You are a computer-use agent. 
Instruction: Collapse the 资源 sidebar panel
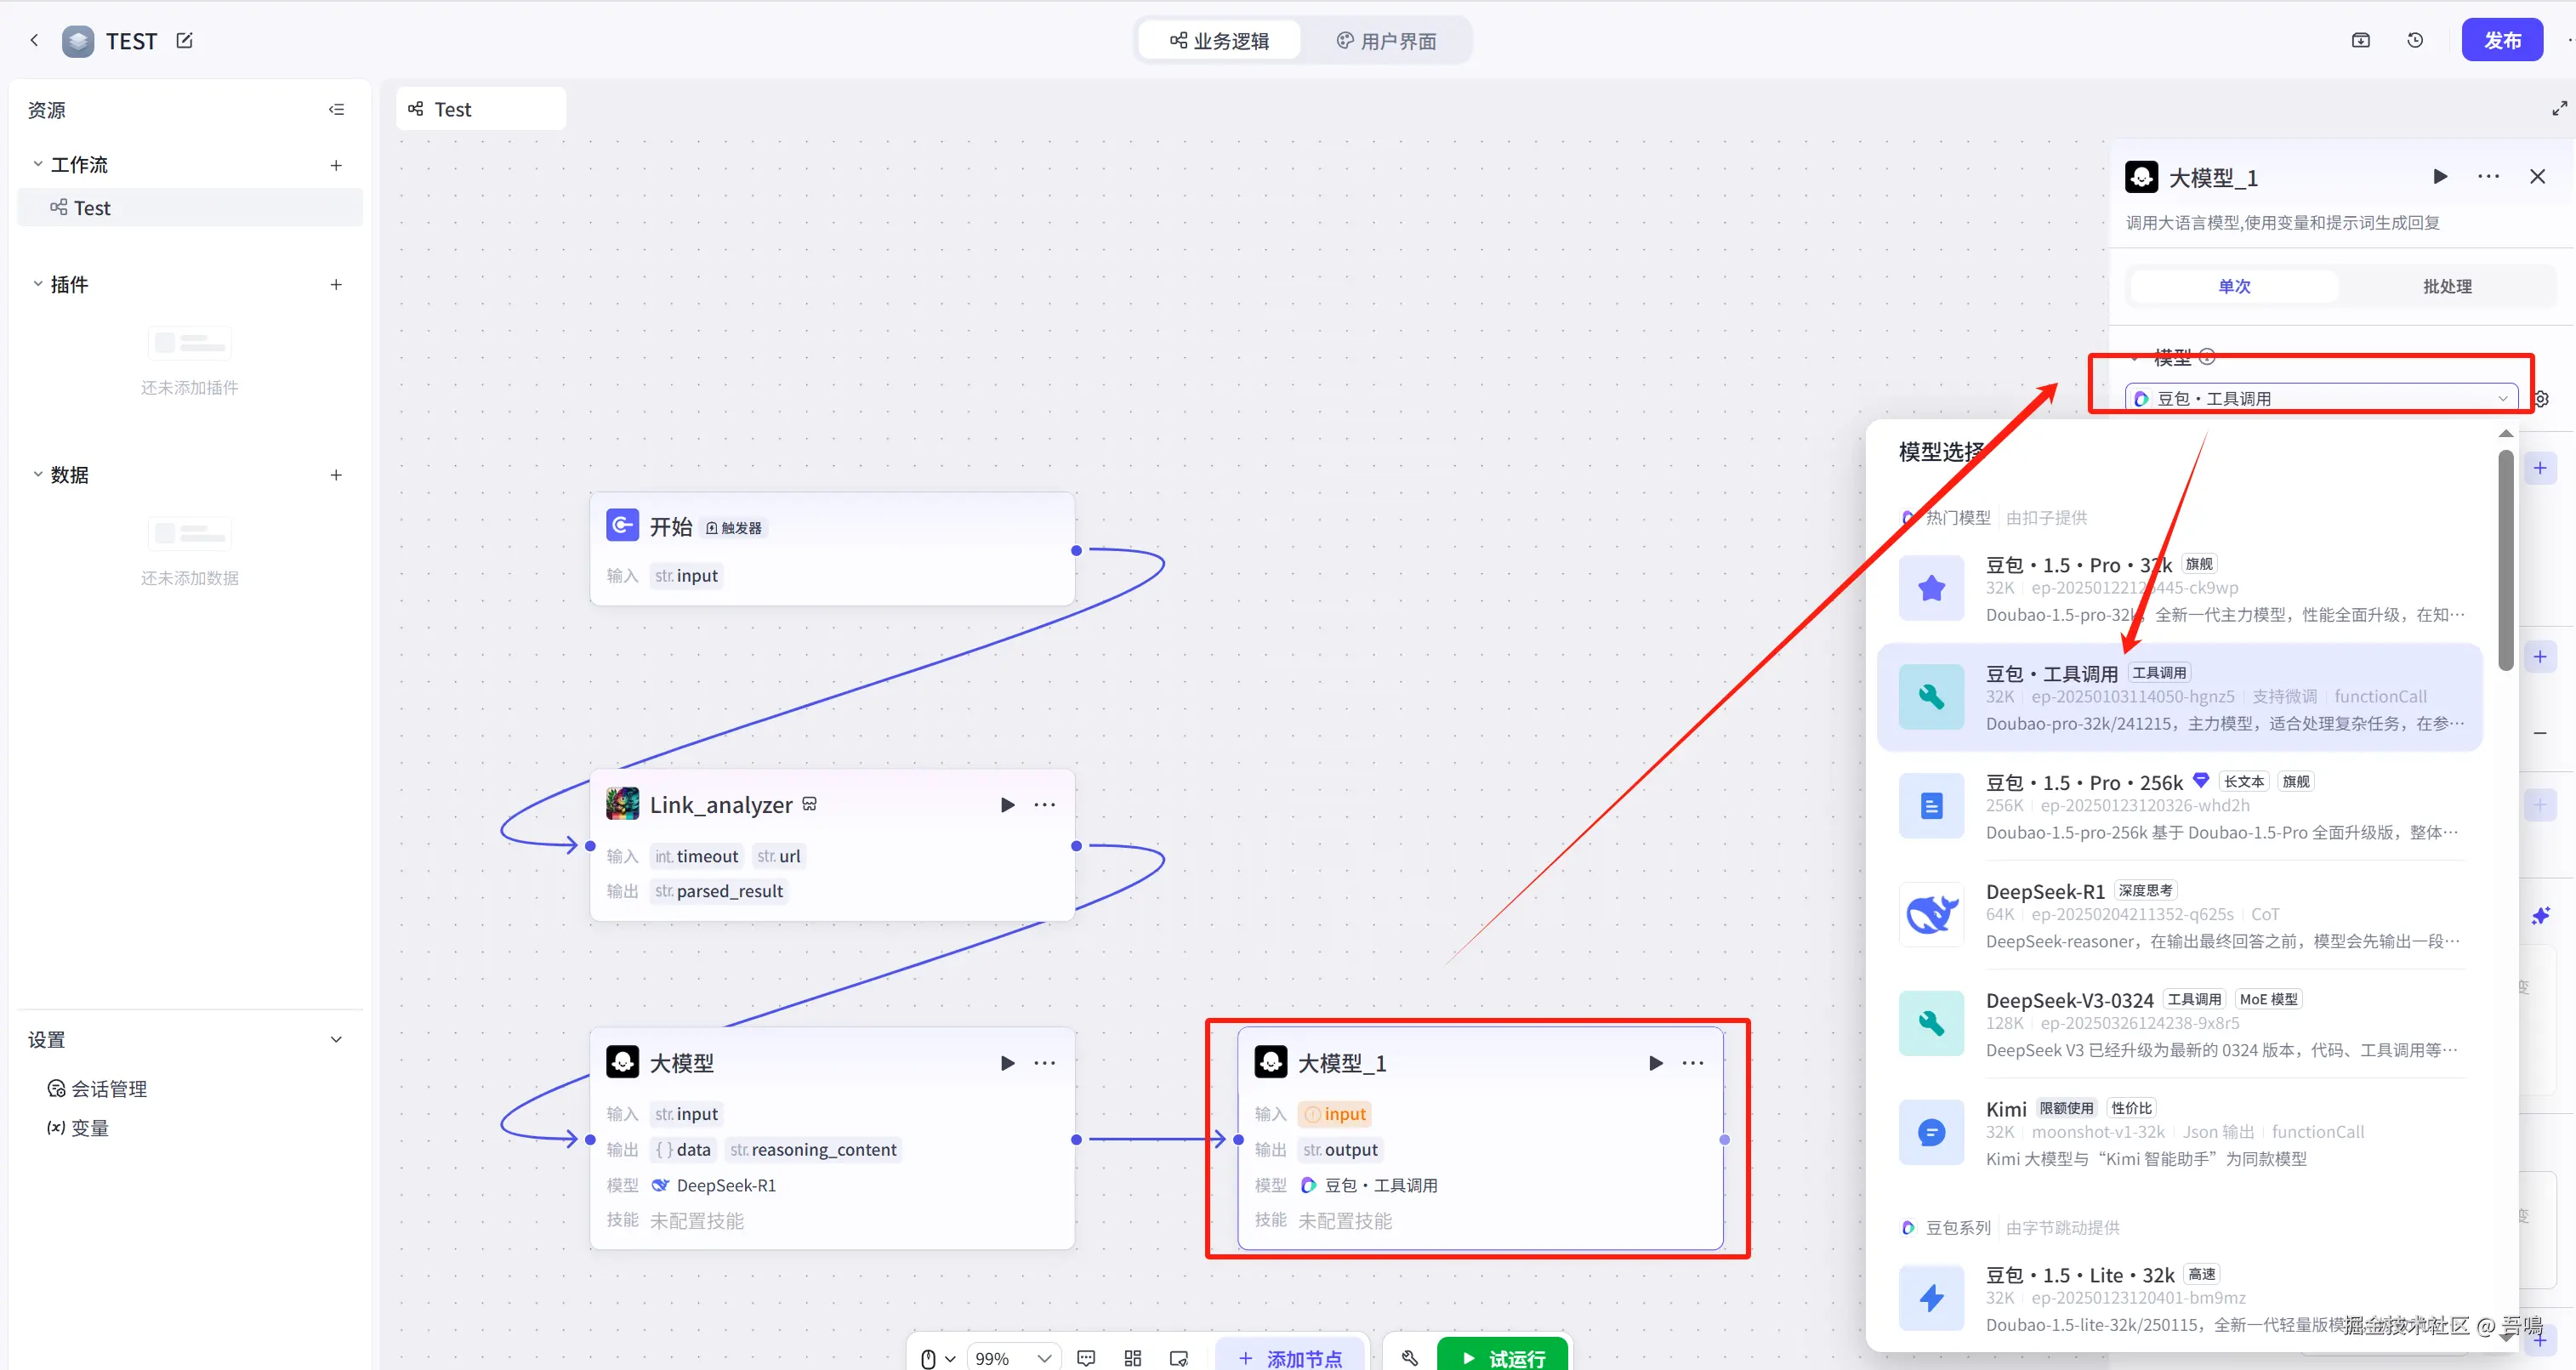click(x=336, y=110)
